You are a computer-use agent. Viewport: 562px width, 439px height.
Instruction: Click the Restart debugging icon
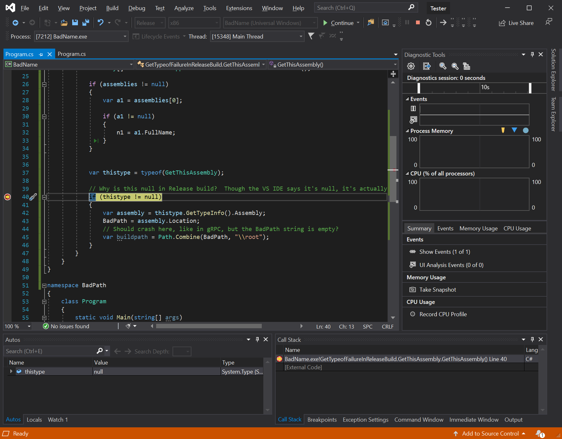pos(428,23)
